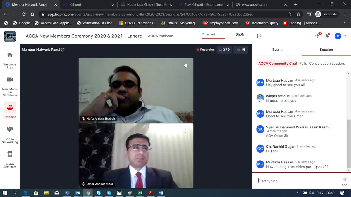Open ACCA Seminars expo icon
This screenshot has width=351, height=197.
10,154
